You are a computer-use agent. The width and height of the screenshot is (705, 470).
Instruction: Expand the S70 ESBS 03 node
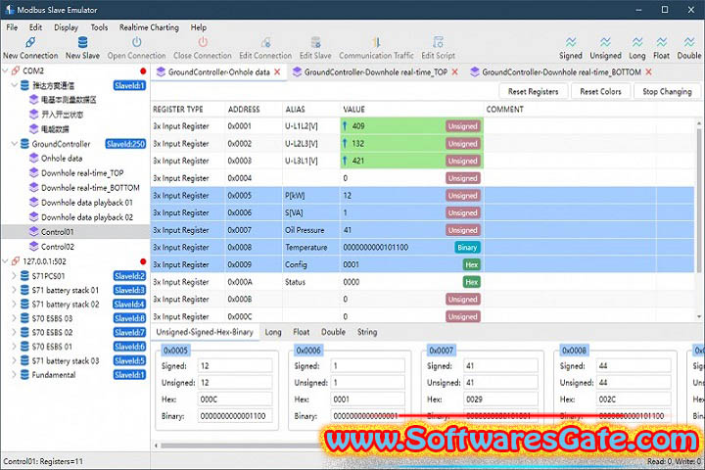coord(14,318)
